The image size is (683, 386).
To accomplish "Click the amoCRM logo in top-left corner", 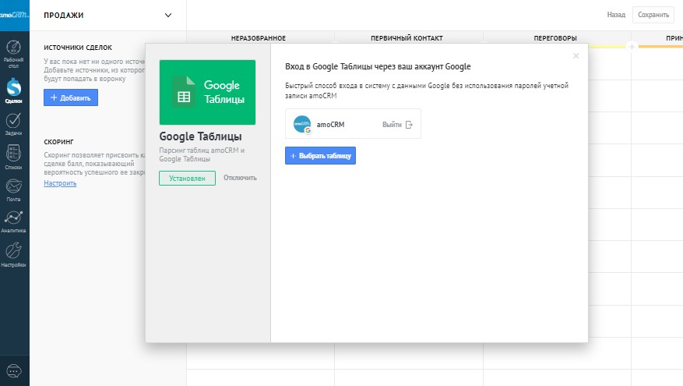I will click(14, 14).
